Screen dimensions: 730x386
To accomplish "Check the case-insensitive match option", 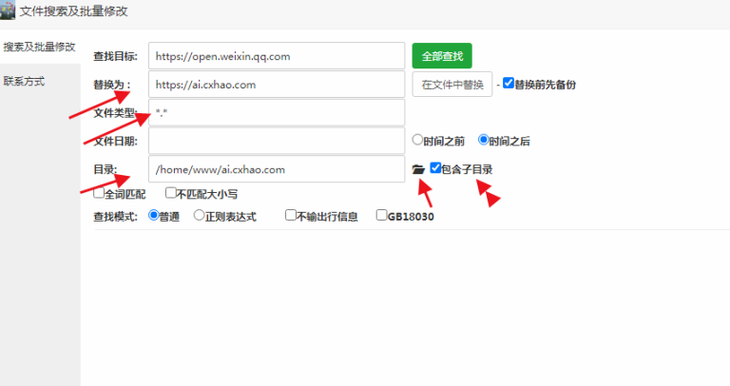I will click(171, 193).
